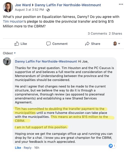
Task: Click the speech bubble Comment icon
Action: [x=48, y=44]
